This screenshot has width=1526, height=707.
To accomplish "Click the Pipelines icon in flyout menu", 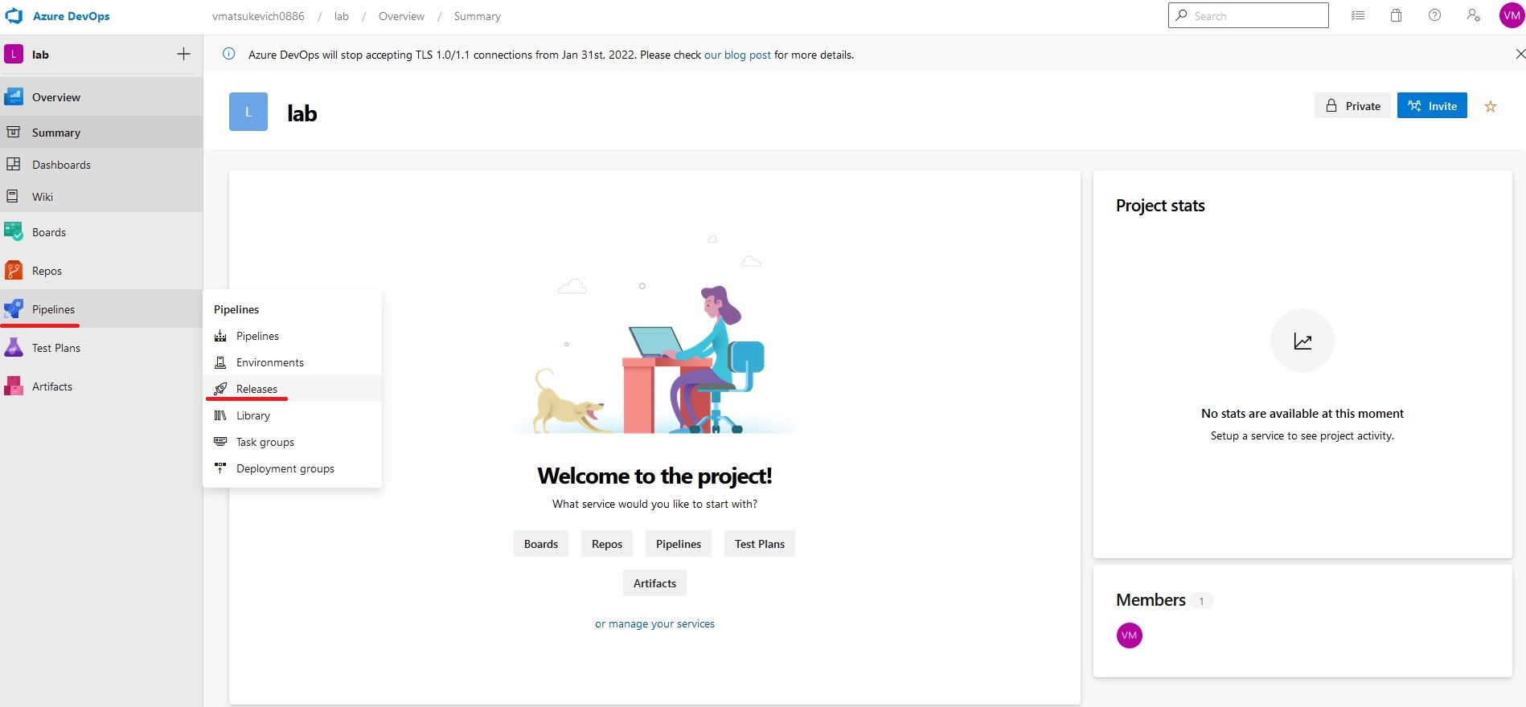I will (x=220, y=336).
